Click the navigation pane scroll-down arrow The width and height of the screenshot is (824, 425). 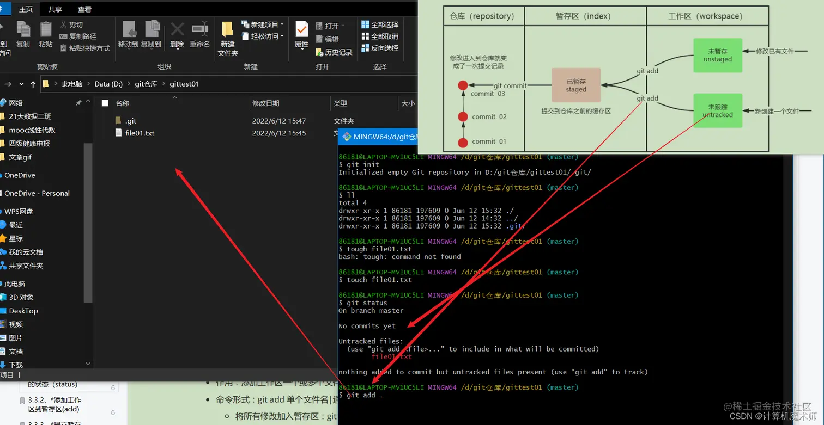pos(88,364)
